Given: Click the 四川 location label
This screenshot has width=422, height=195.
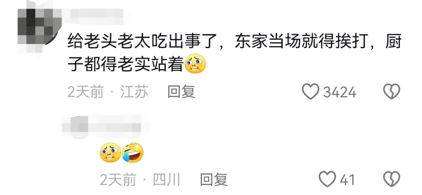Looking at the screenshot, I should coord(167,180).
